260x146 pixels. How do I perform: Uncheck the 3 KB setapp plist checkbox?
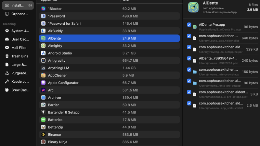189,92
